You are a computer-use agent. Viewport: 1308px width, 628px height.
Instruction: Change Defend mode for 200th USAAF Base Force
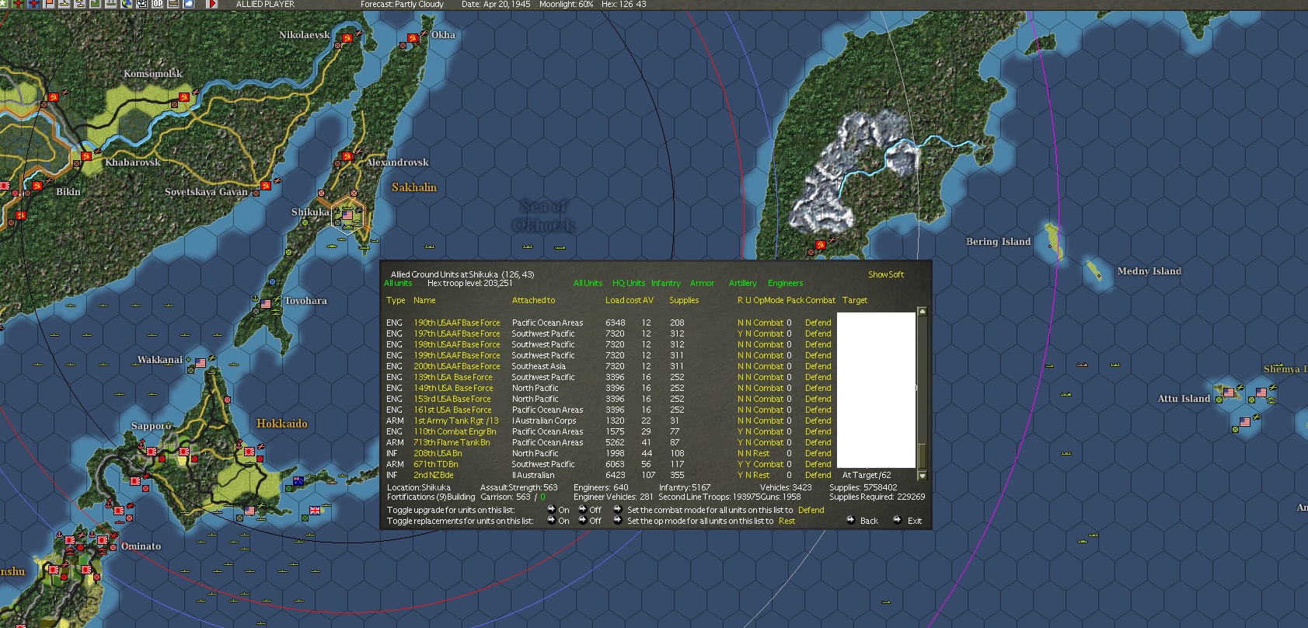click(818, 366)
